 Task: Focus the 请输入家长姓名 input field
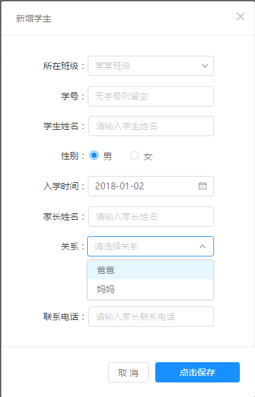151,217
